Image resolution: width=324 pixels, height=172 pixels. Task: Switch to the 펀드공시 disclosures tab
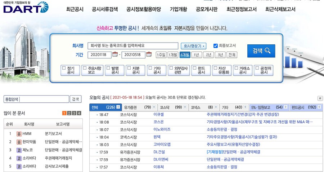(x=306, y=107)
